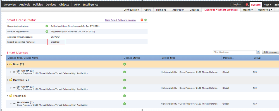Open the Overview menu
This screenshot has width=279, height=111.
point(10,5)
